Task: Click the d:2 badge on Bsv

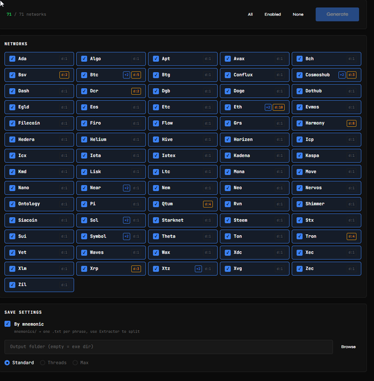Action: click(64, 75)
